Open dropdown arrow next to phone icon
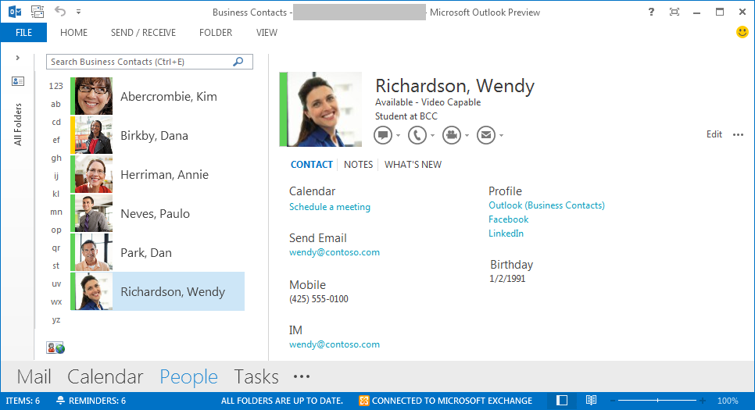The height and width of the screenshot is (410, 755). (433, 136)
